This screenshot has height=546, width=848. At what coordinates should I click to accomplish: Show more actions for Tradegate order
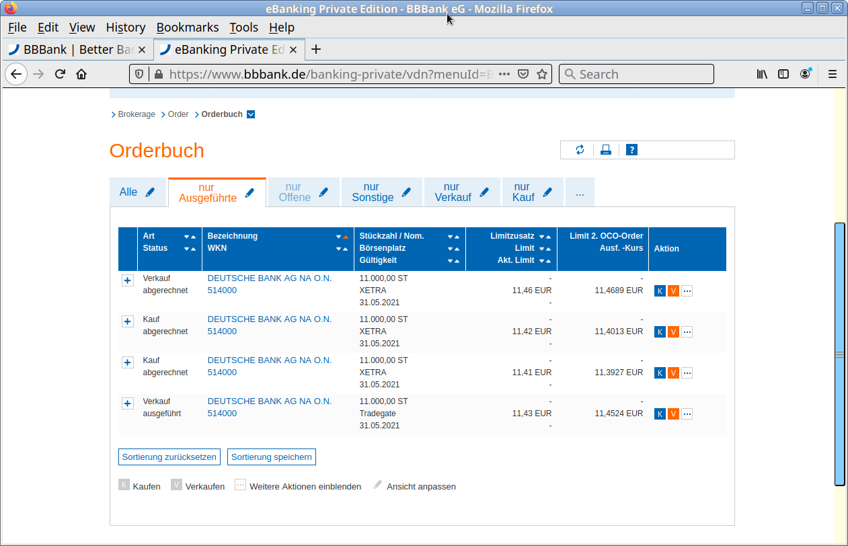click(687, 414)
